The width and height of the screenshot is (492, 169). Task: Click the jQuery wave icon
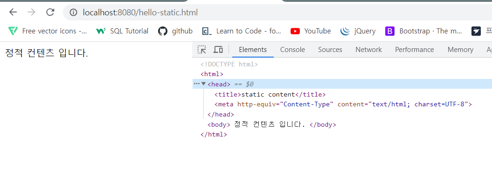345,31
